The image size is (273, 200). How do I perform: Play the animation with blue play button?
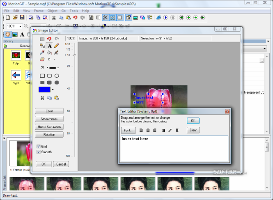(165, 17)
